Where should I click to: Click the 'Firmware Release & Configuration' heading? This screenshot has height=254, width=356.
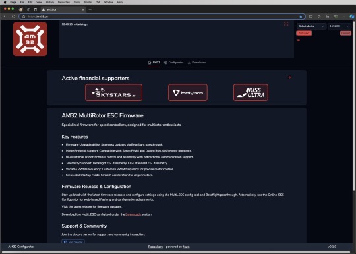tap(96, 187)
